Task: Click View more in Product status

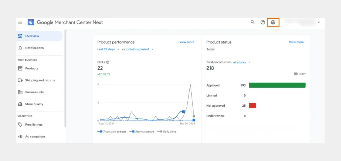Action: point(296,42)
